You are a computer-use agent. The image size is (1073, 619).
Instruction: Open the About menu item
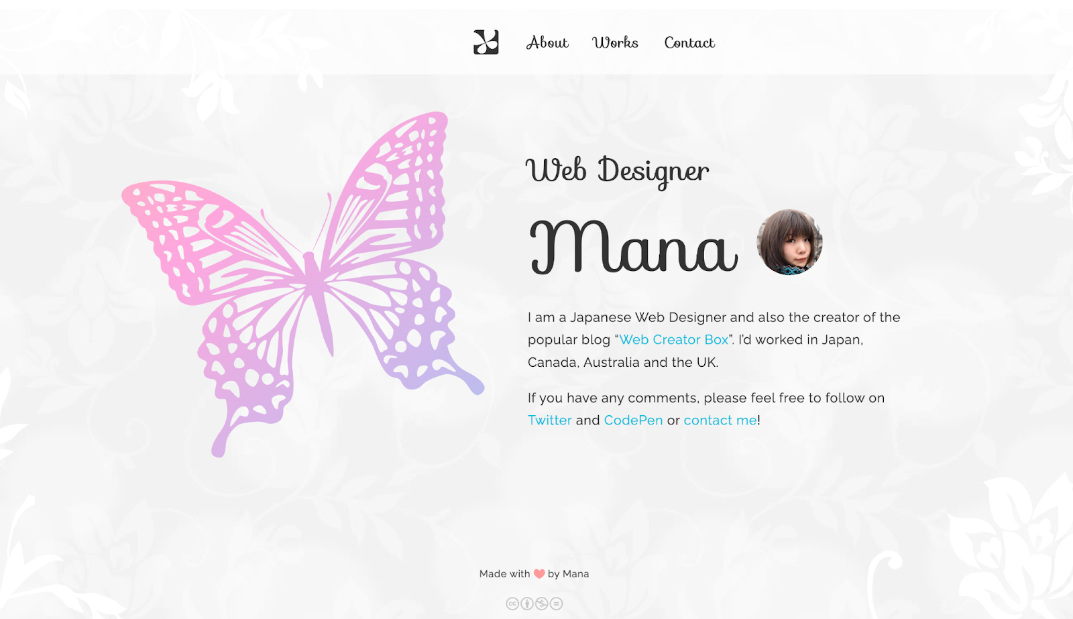click(547, 42)
